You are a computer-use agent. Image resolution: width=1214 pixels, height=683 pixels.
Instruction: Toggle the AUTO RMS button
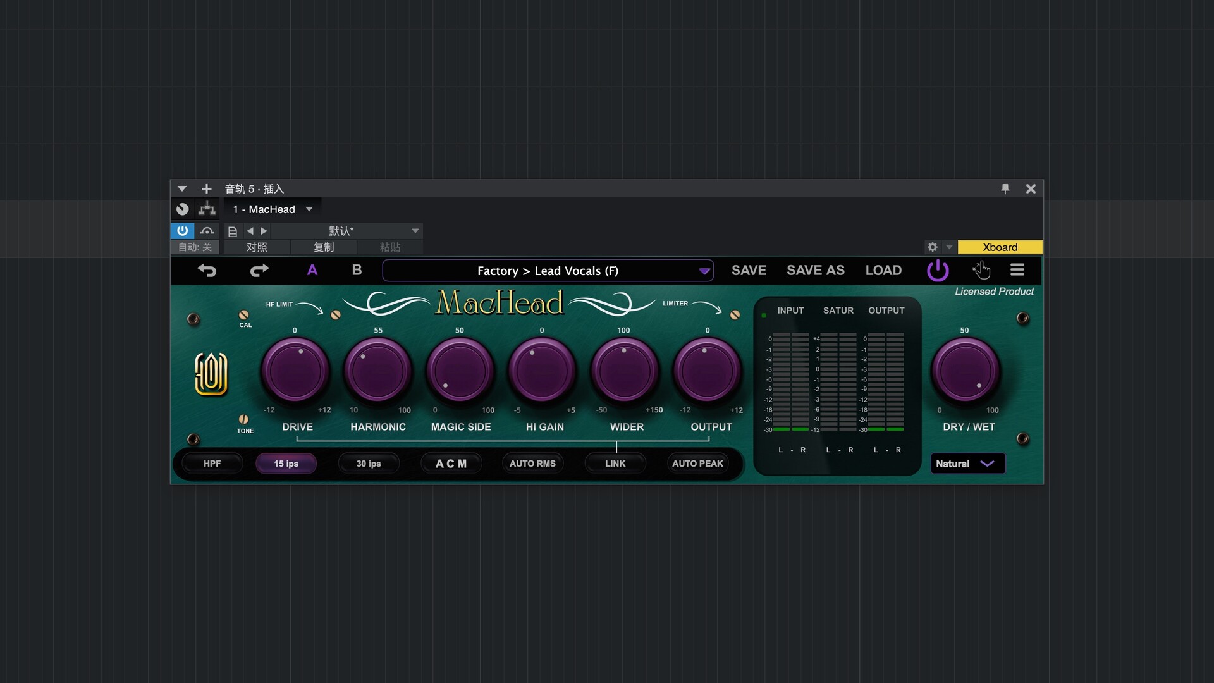click(x=532, y=464)
